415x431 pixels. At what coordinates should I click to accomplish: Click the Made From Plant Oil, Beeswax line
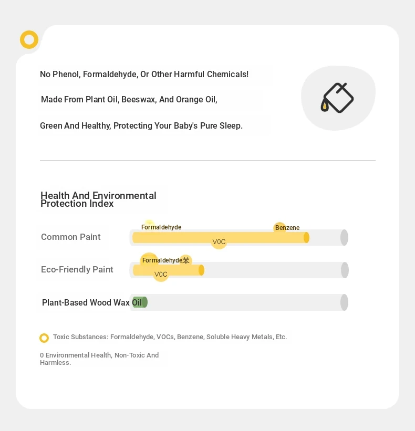(x=129, y=100)
